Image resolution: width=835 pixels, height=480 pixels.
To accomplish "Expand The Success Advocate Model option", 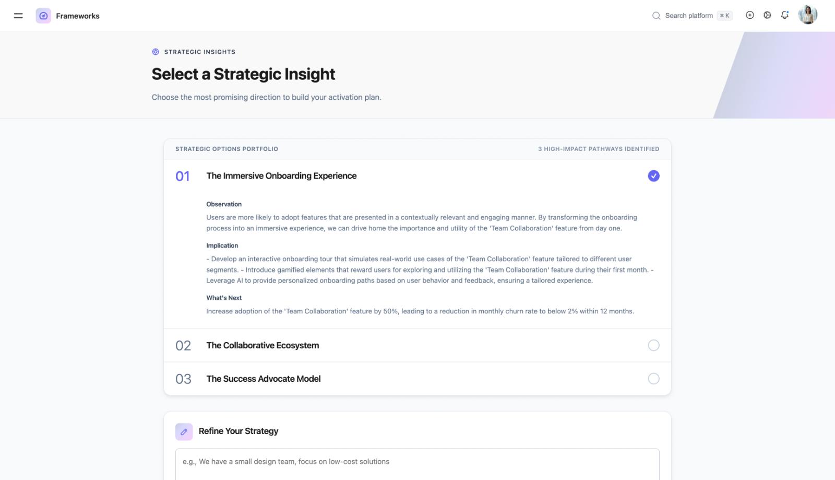I will (x=263, y=379).
